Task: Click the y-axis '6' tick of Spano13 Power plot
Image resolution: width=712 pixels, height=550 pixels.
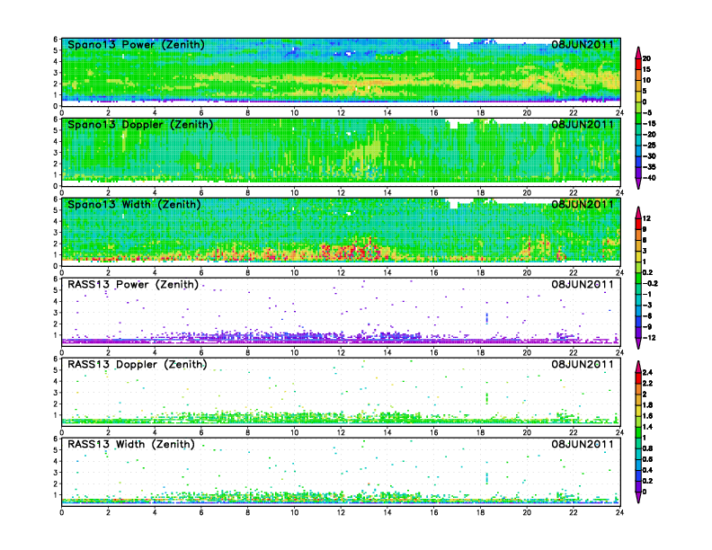Action: (x=56, y=40)
